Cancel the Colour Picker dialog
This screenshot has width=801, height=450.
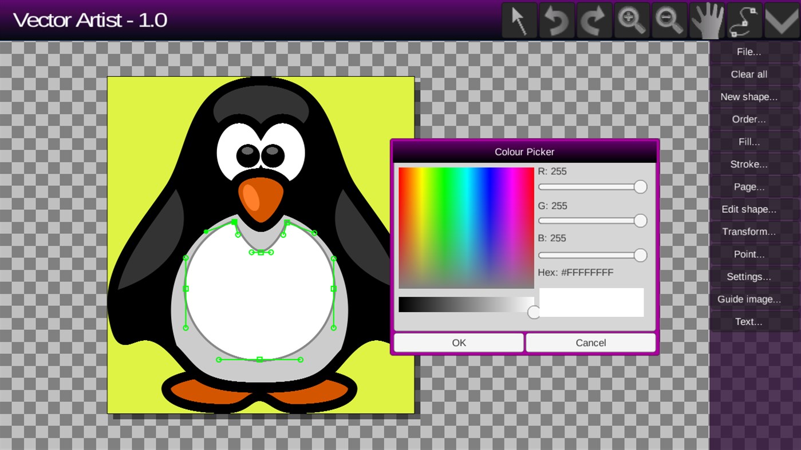coord(590,343)
